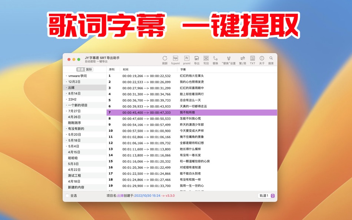Select the 7月27日 project
The image size is (352, 220).
coord(84,111)
